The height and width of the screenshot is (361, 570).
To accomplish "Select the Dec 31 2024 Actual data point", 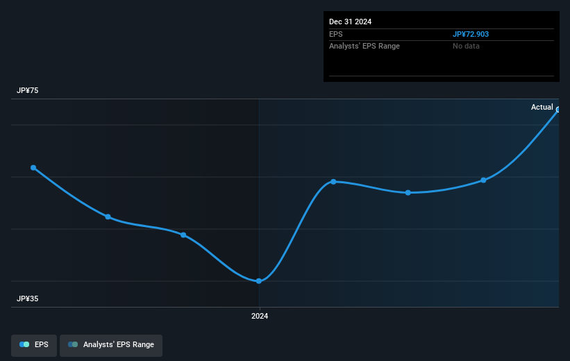I will point(558,110).
